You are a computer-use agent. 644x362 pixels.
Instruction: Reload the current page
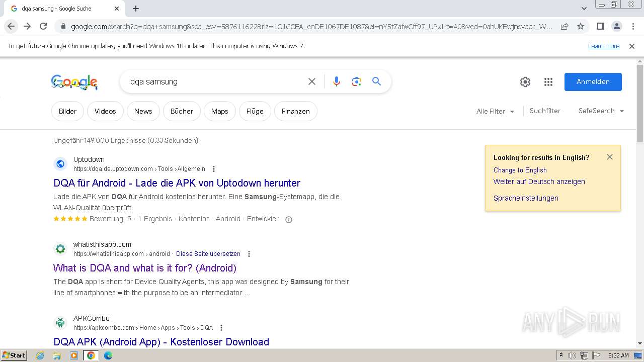tap(43, 26)
